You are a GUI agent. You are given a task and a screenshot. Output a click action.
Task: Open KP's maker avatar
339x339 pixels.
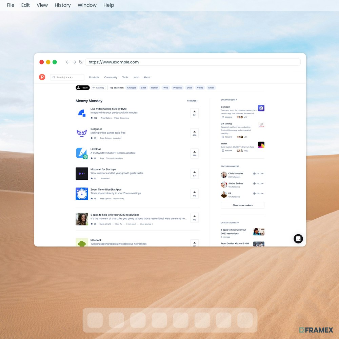coord(224,195)
